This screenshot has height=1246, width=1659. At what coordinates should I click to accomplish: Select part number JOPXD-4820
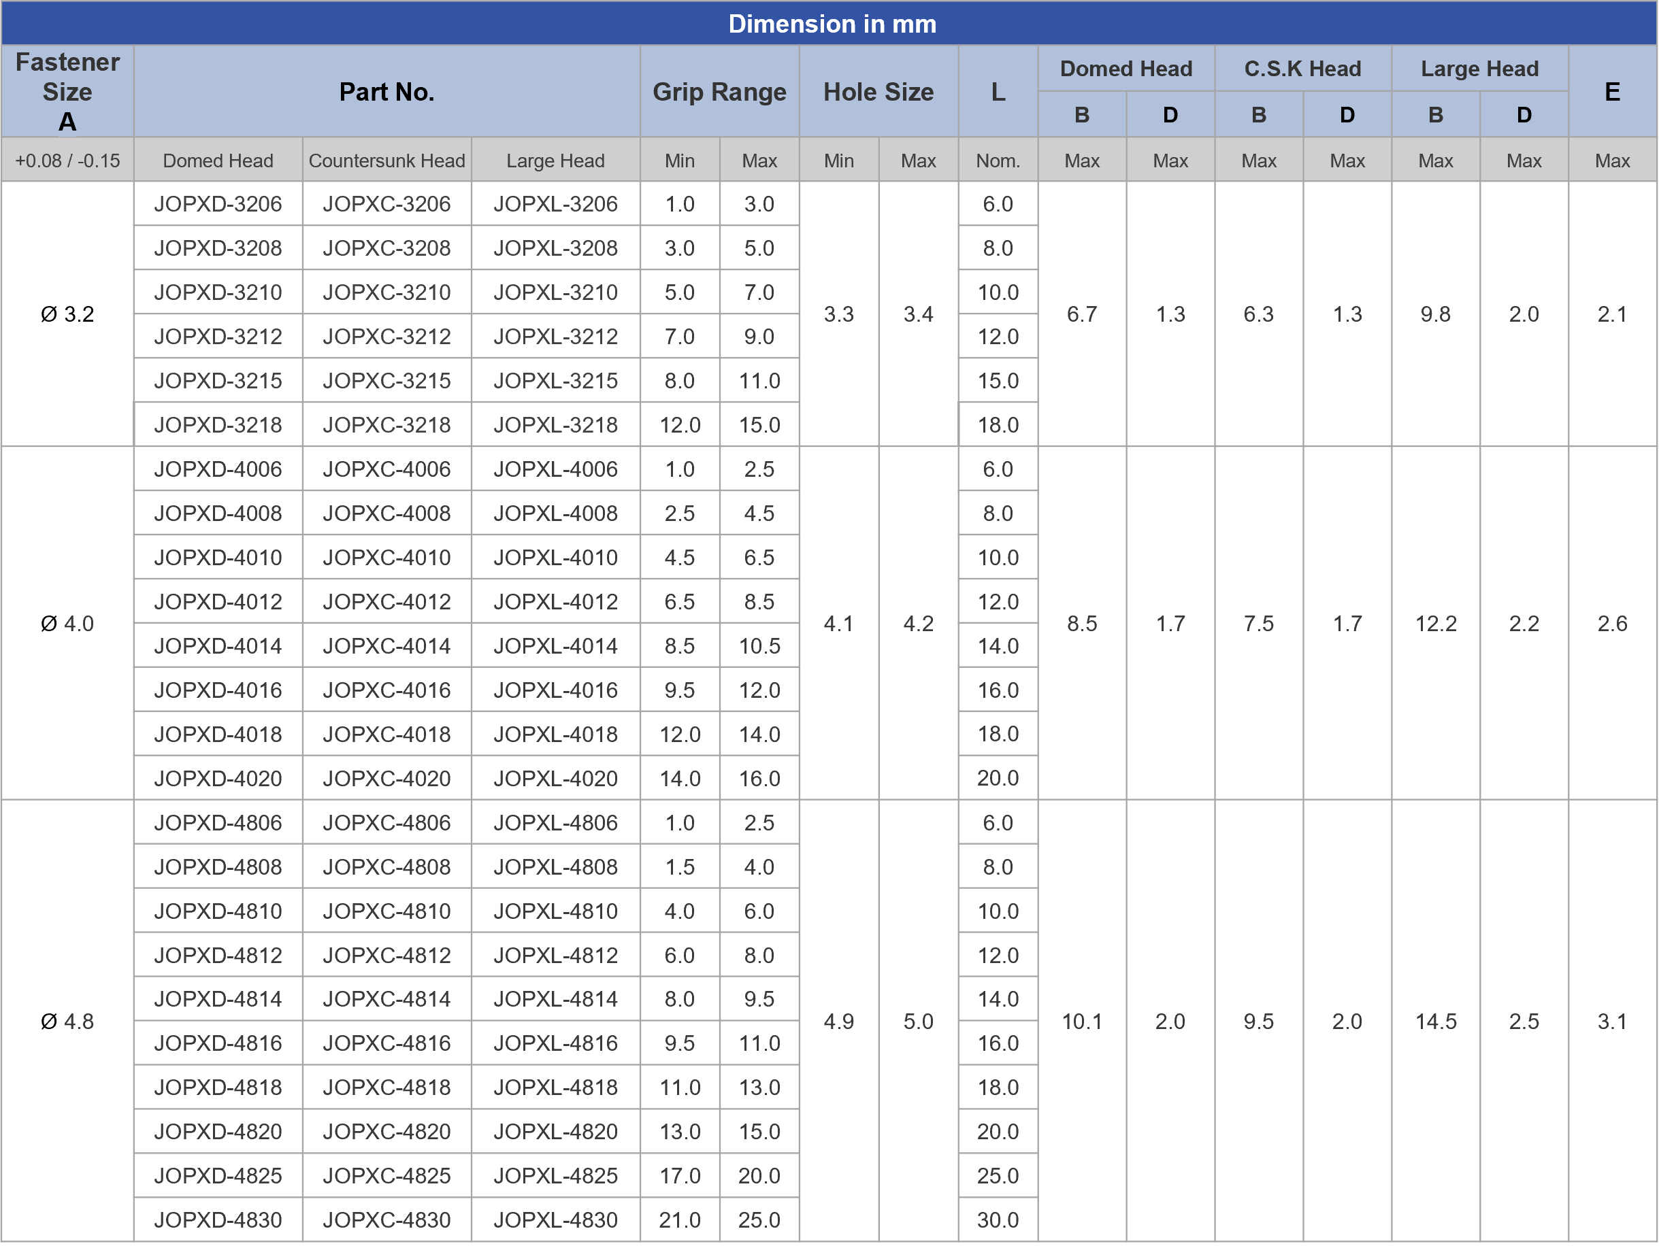[x=218, y=1132]
